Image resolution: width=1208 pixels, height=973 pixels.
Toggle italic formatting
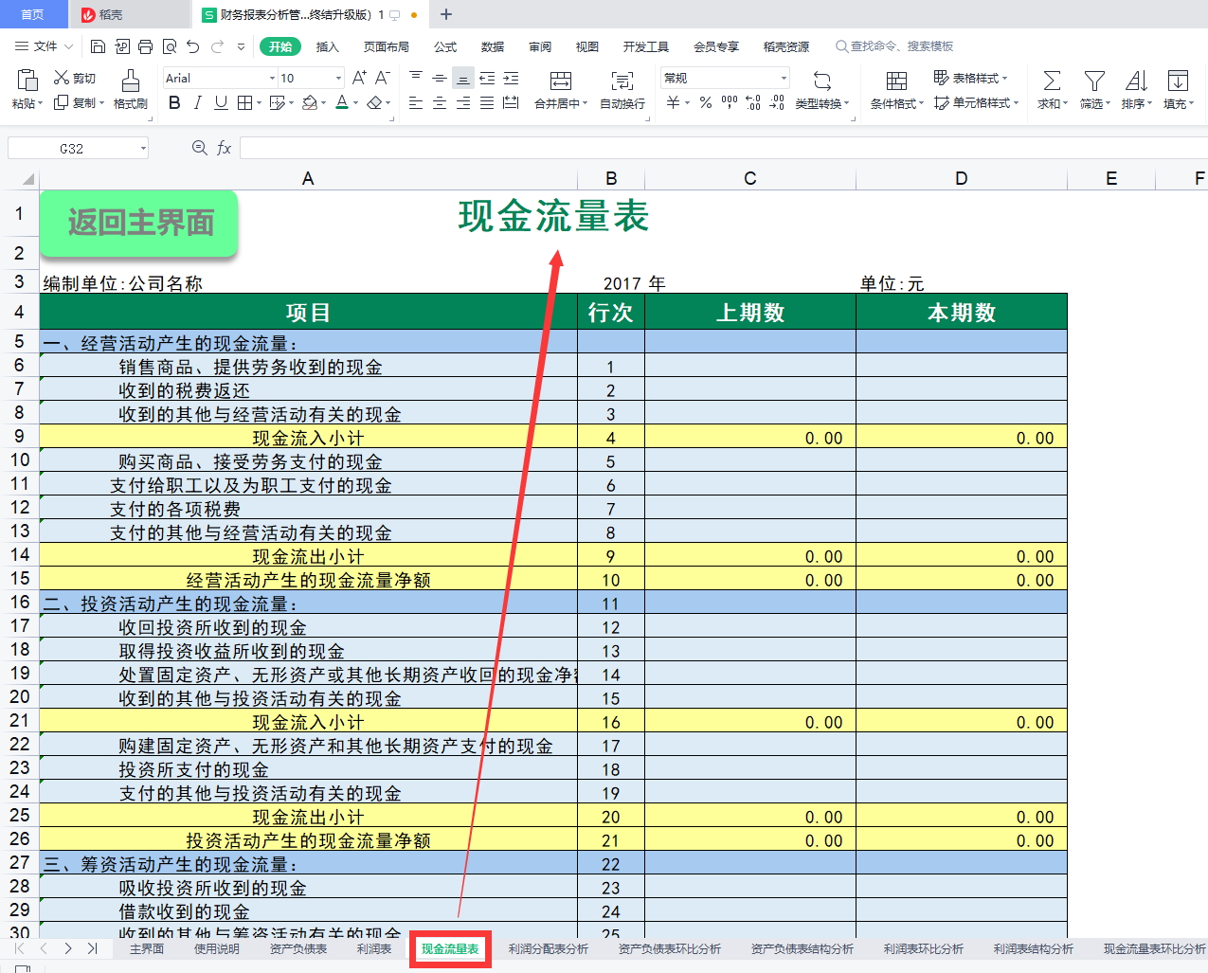point(197,102)
